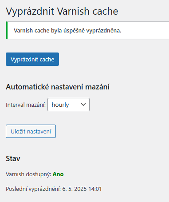Click the word 'mazání' in section heading
The image size is (169, 202).
pyautogui.click(x=97, y=87)
